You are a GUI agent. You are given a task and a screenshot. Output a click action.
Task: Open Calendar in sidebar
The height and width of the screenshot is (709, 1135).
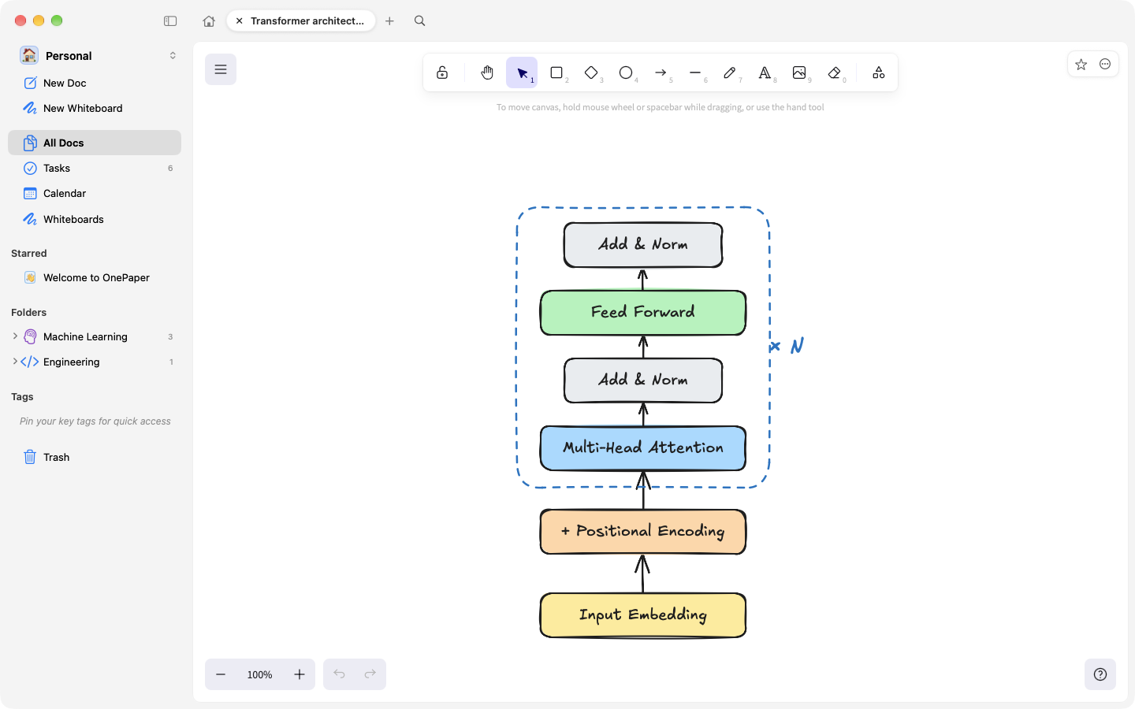[95, 193]
